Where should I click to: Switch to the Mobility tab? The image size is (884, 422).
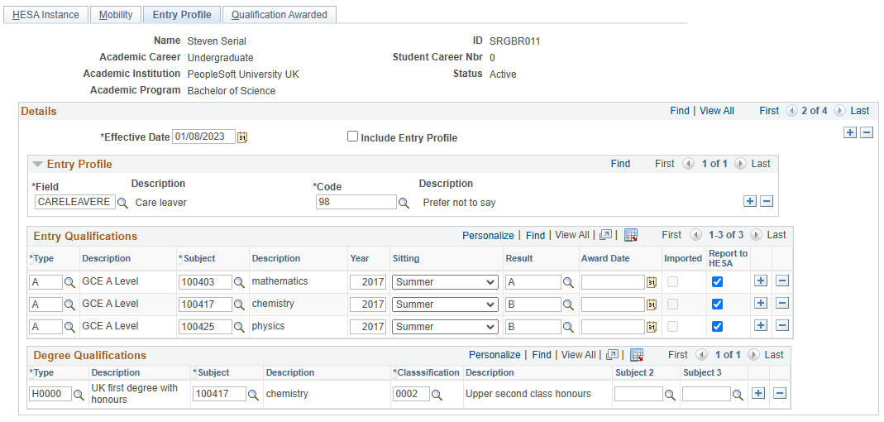pyautogui.click(x=116, y=15)
